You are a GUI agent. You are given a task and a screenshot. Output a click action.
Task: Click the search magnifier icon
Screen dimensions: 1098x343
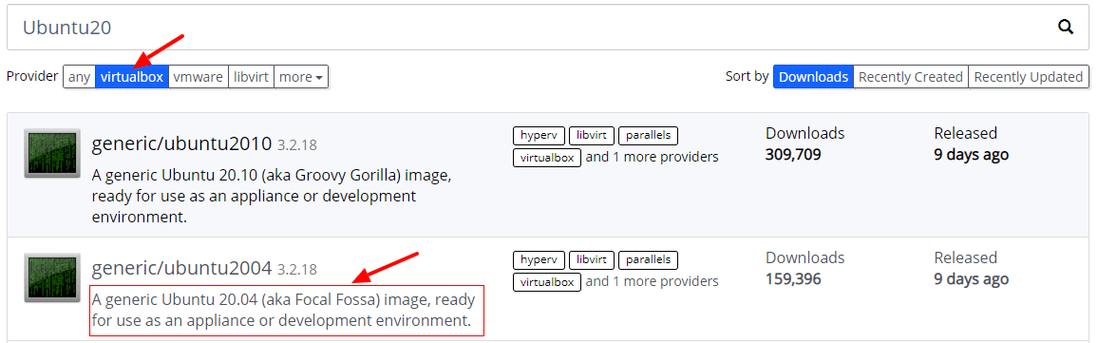coord(1065,27)
